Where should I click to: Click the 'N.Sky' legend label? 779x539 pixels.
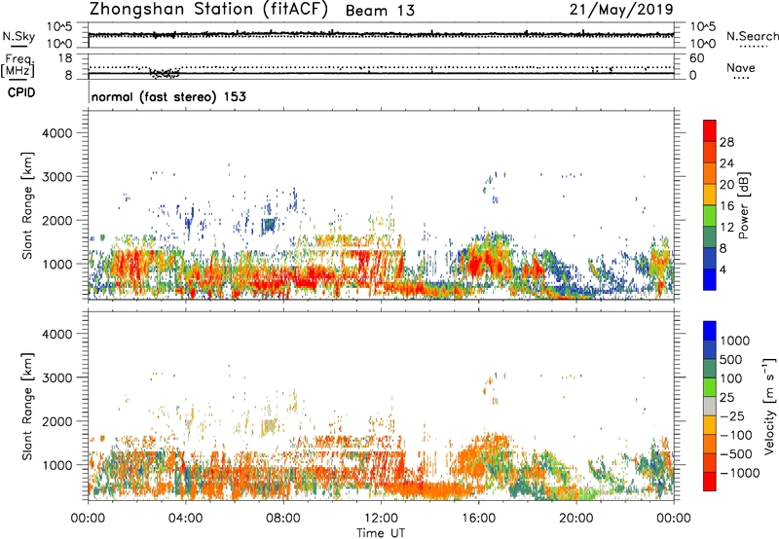[x=19, y=36]
